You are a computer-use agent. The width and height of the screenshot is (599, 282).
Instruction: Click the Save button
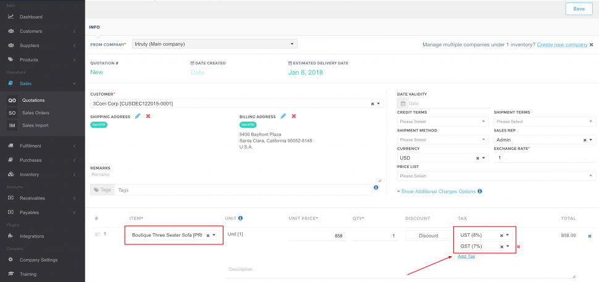point(579,9)
